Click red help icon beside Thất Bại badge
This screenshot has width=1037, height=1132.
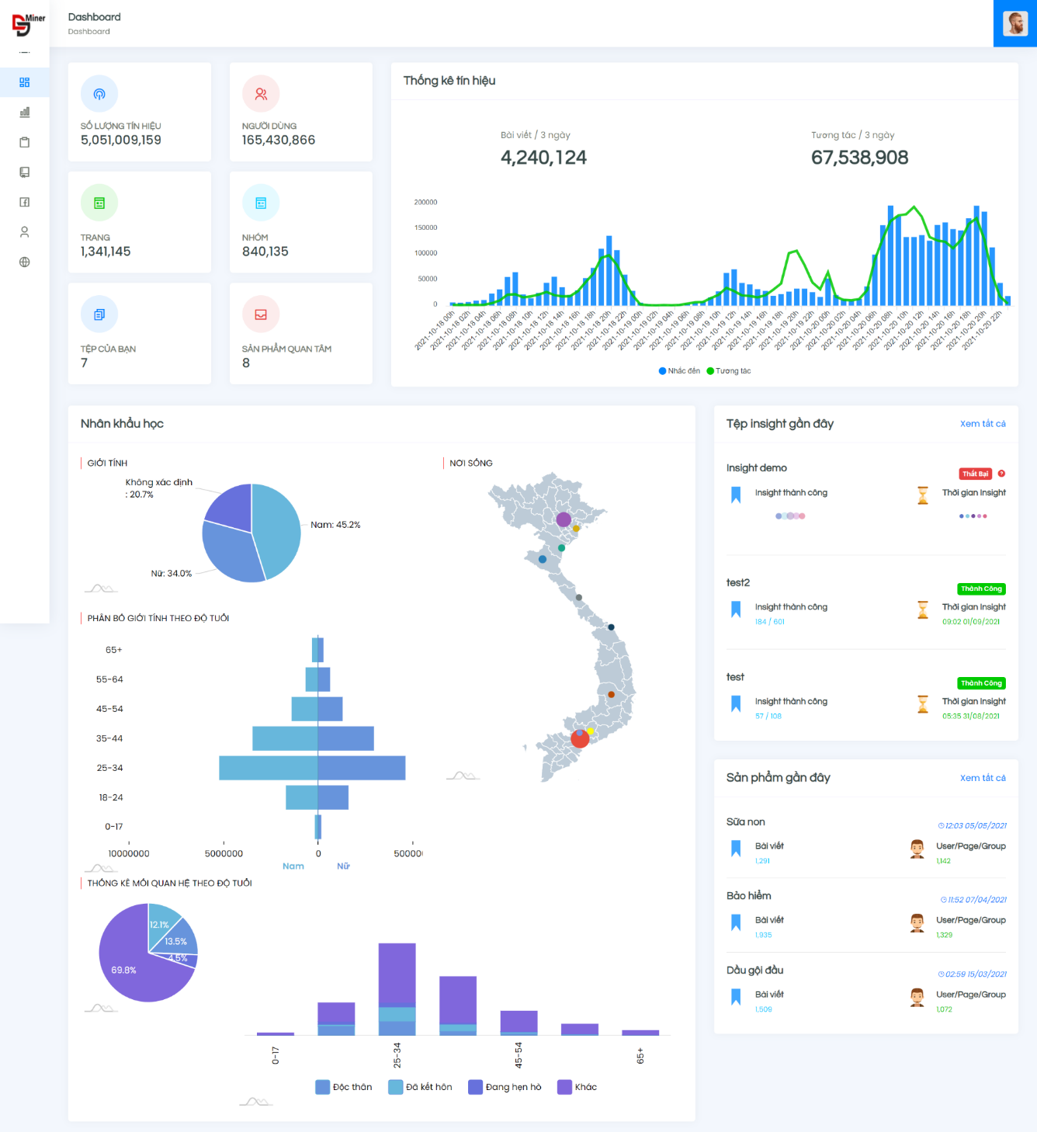click(x=1001, y=474)
